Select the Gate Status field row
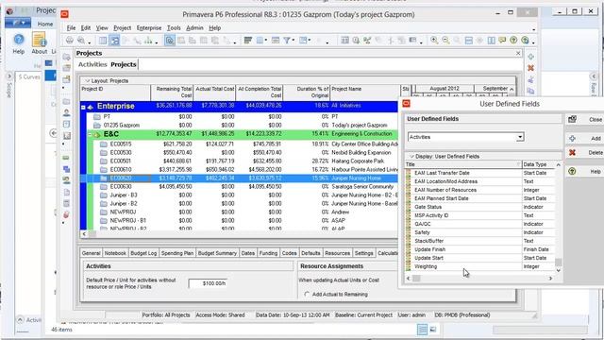Screen dimensions: 604x340 pyautogui.click(x=480, y=207)
